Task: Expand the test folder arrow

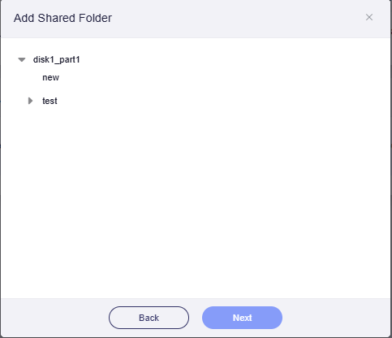Action: pyautogui.click(x=30, y=101)
